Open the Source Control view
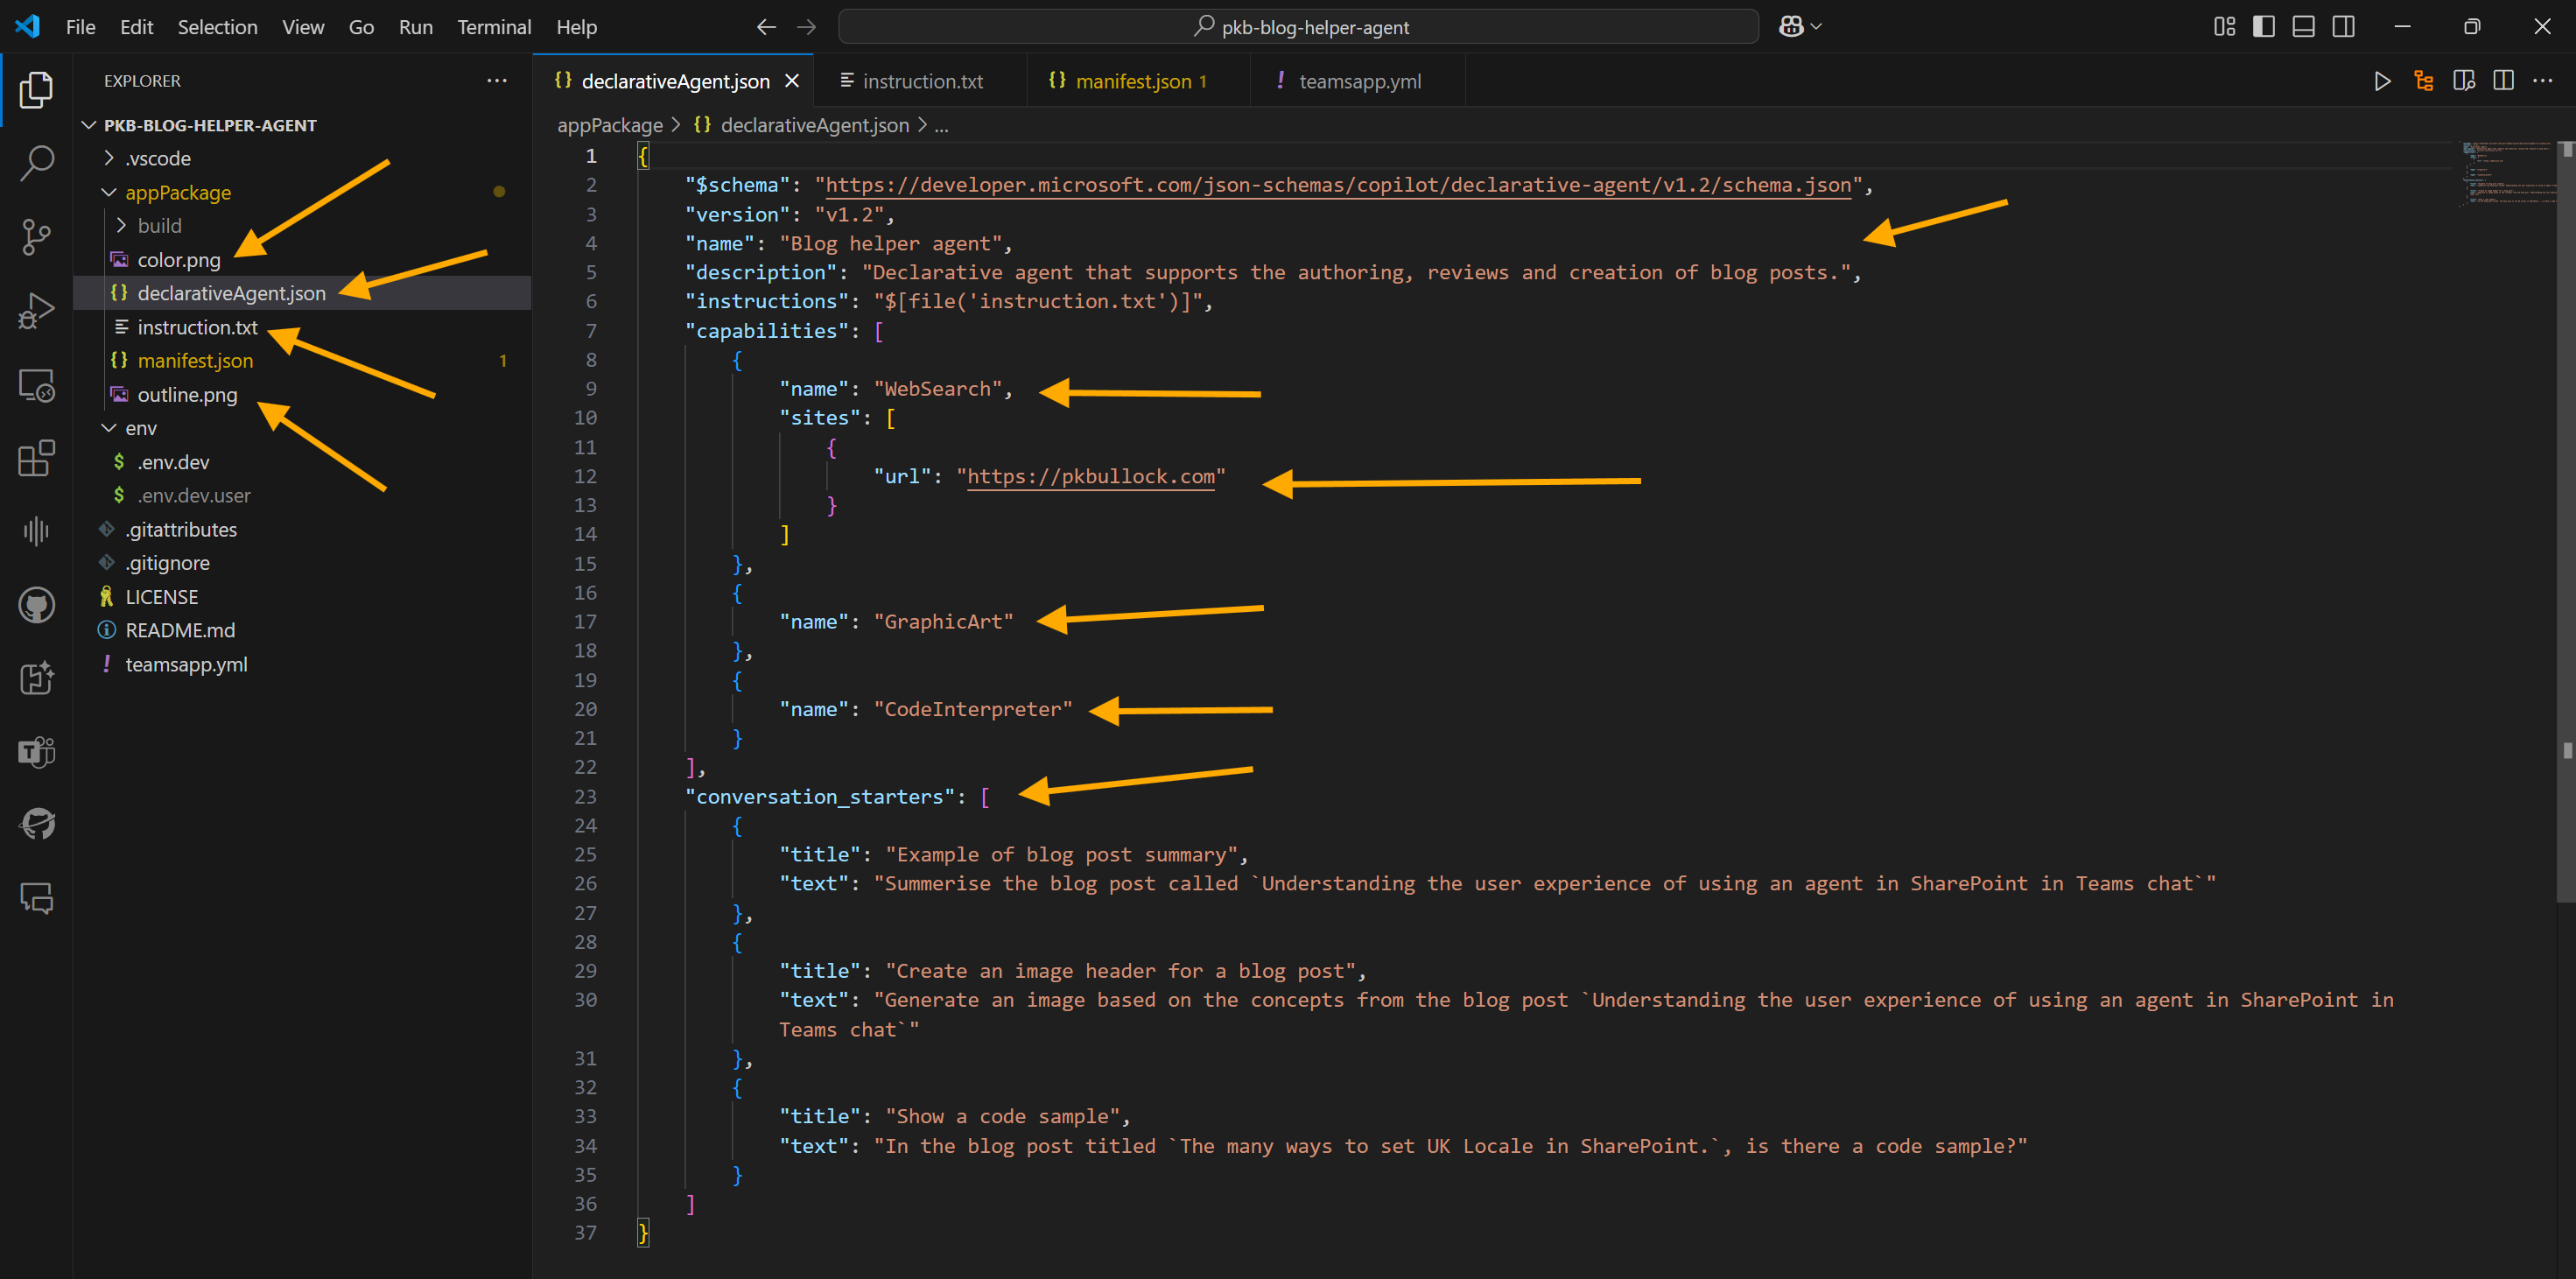 [x=36, y=237]
